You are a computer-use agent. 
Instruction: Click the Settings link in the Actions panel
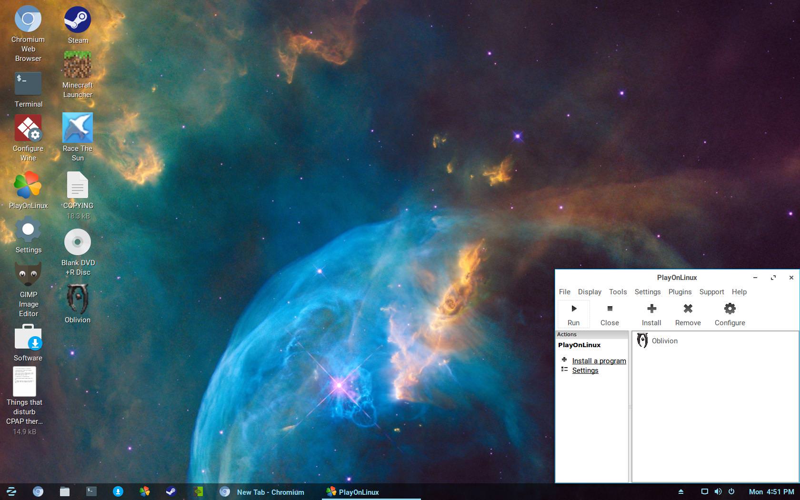[585, 370]
